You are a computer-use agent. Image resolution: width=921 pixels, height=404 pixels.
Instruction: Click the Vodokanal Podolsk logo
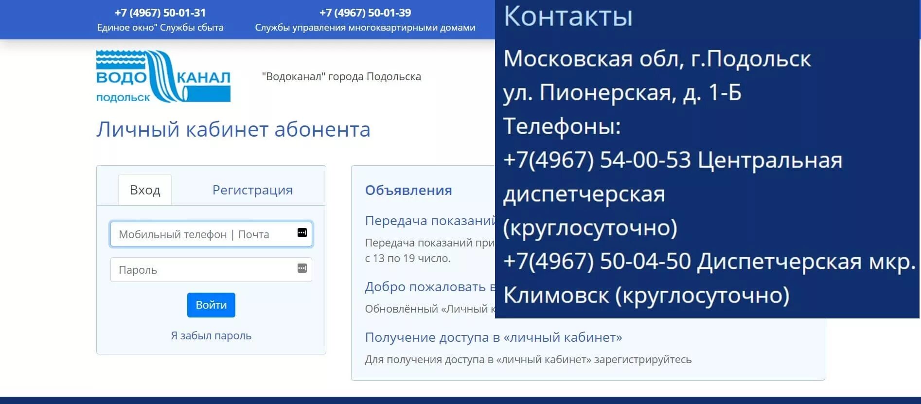tap(163, 76)
